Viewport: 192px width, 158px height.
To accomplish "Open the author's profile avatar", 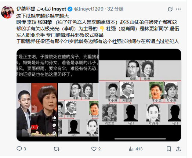I will (x=7, y=12).
